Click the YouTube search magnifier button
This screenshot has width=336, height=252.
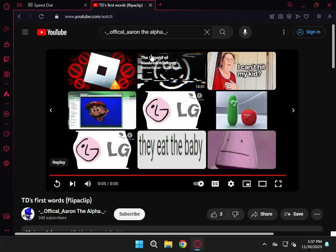pyautogui.click(x=223, y=32)
